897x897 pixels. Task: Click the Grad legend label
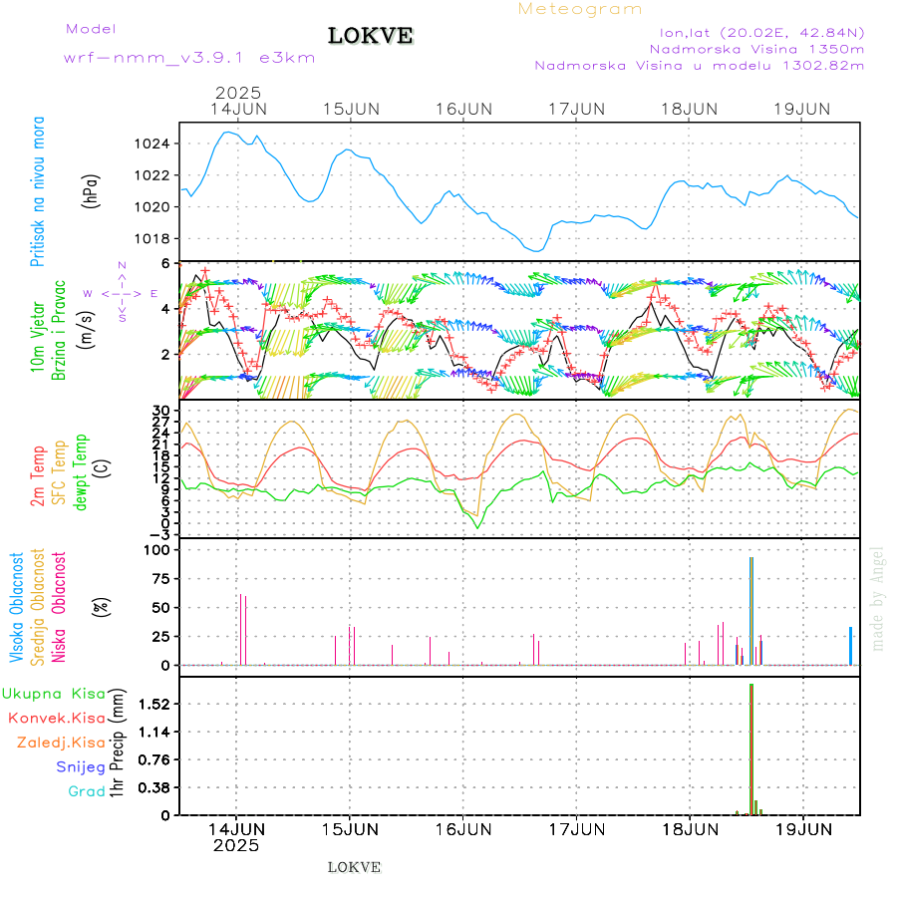click(87, 791)
